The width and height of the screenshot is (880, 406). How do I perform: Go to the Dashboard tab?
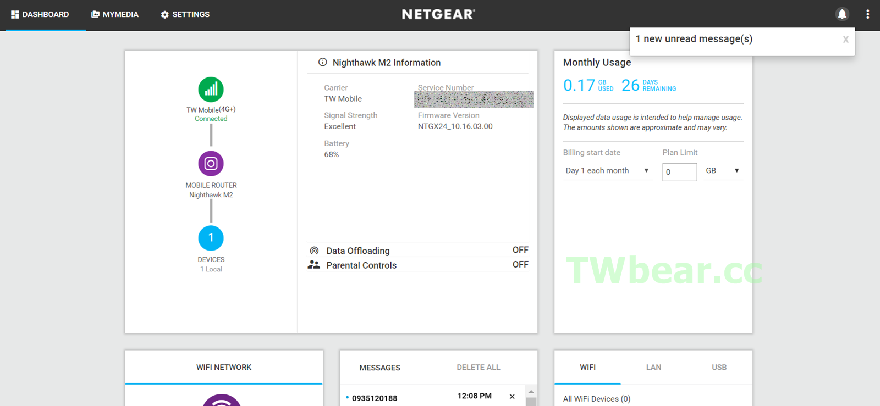[x=46, y=15]
